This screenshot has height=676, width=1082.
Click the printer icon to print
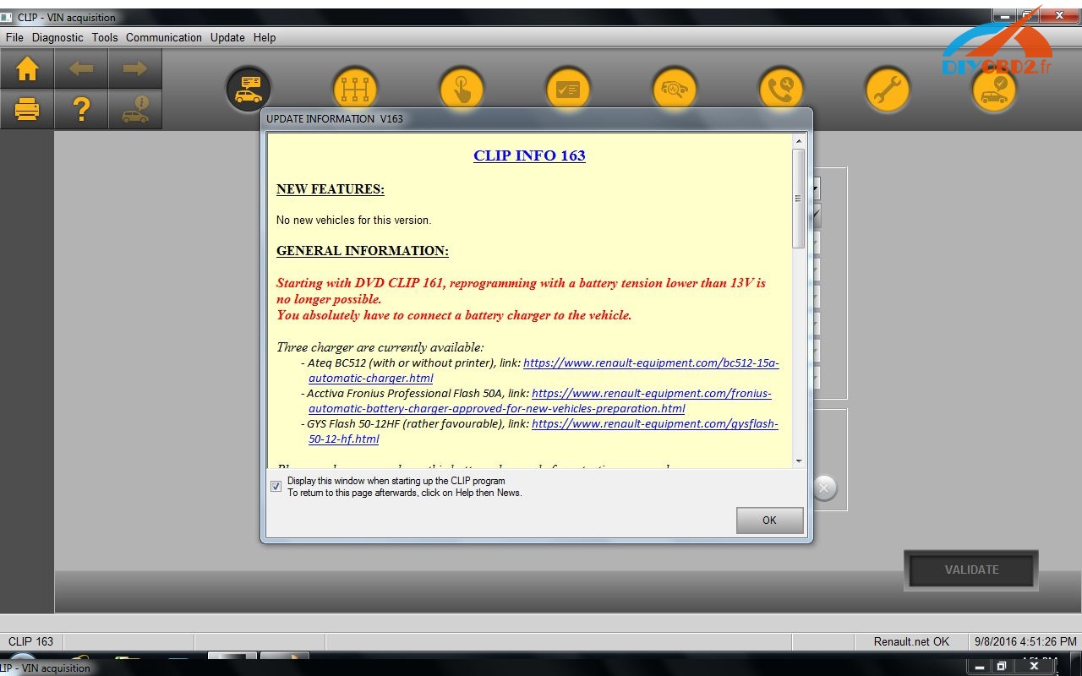(x=26, y=109)
